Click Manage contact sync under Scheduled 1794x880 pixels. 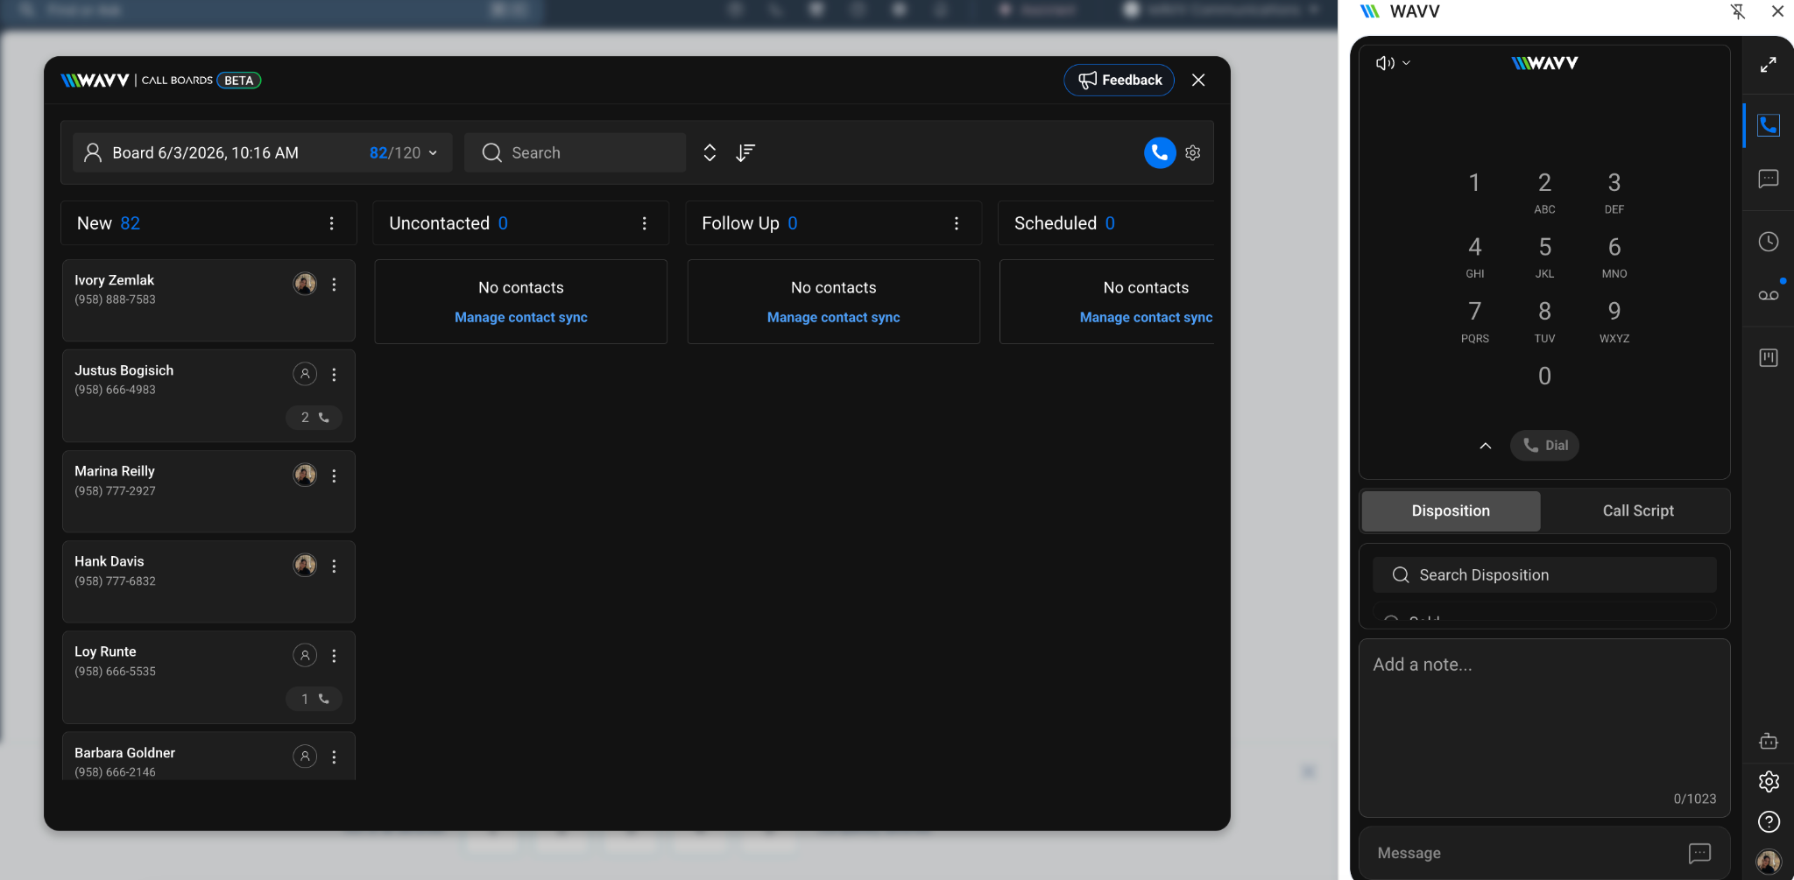(x=1146, y=317)
